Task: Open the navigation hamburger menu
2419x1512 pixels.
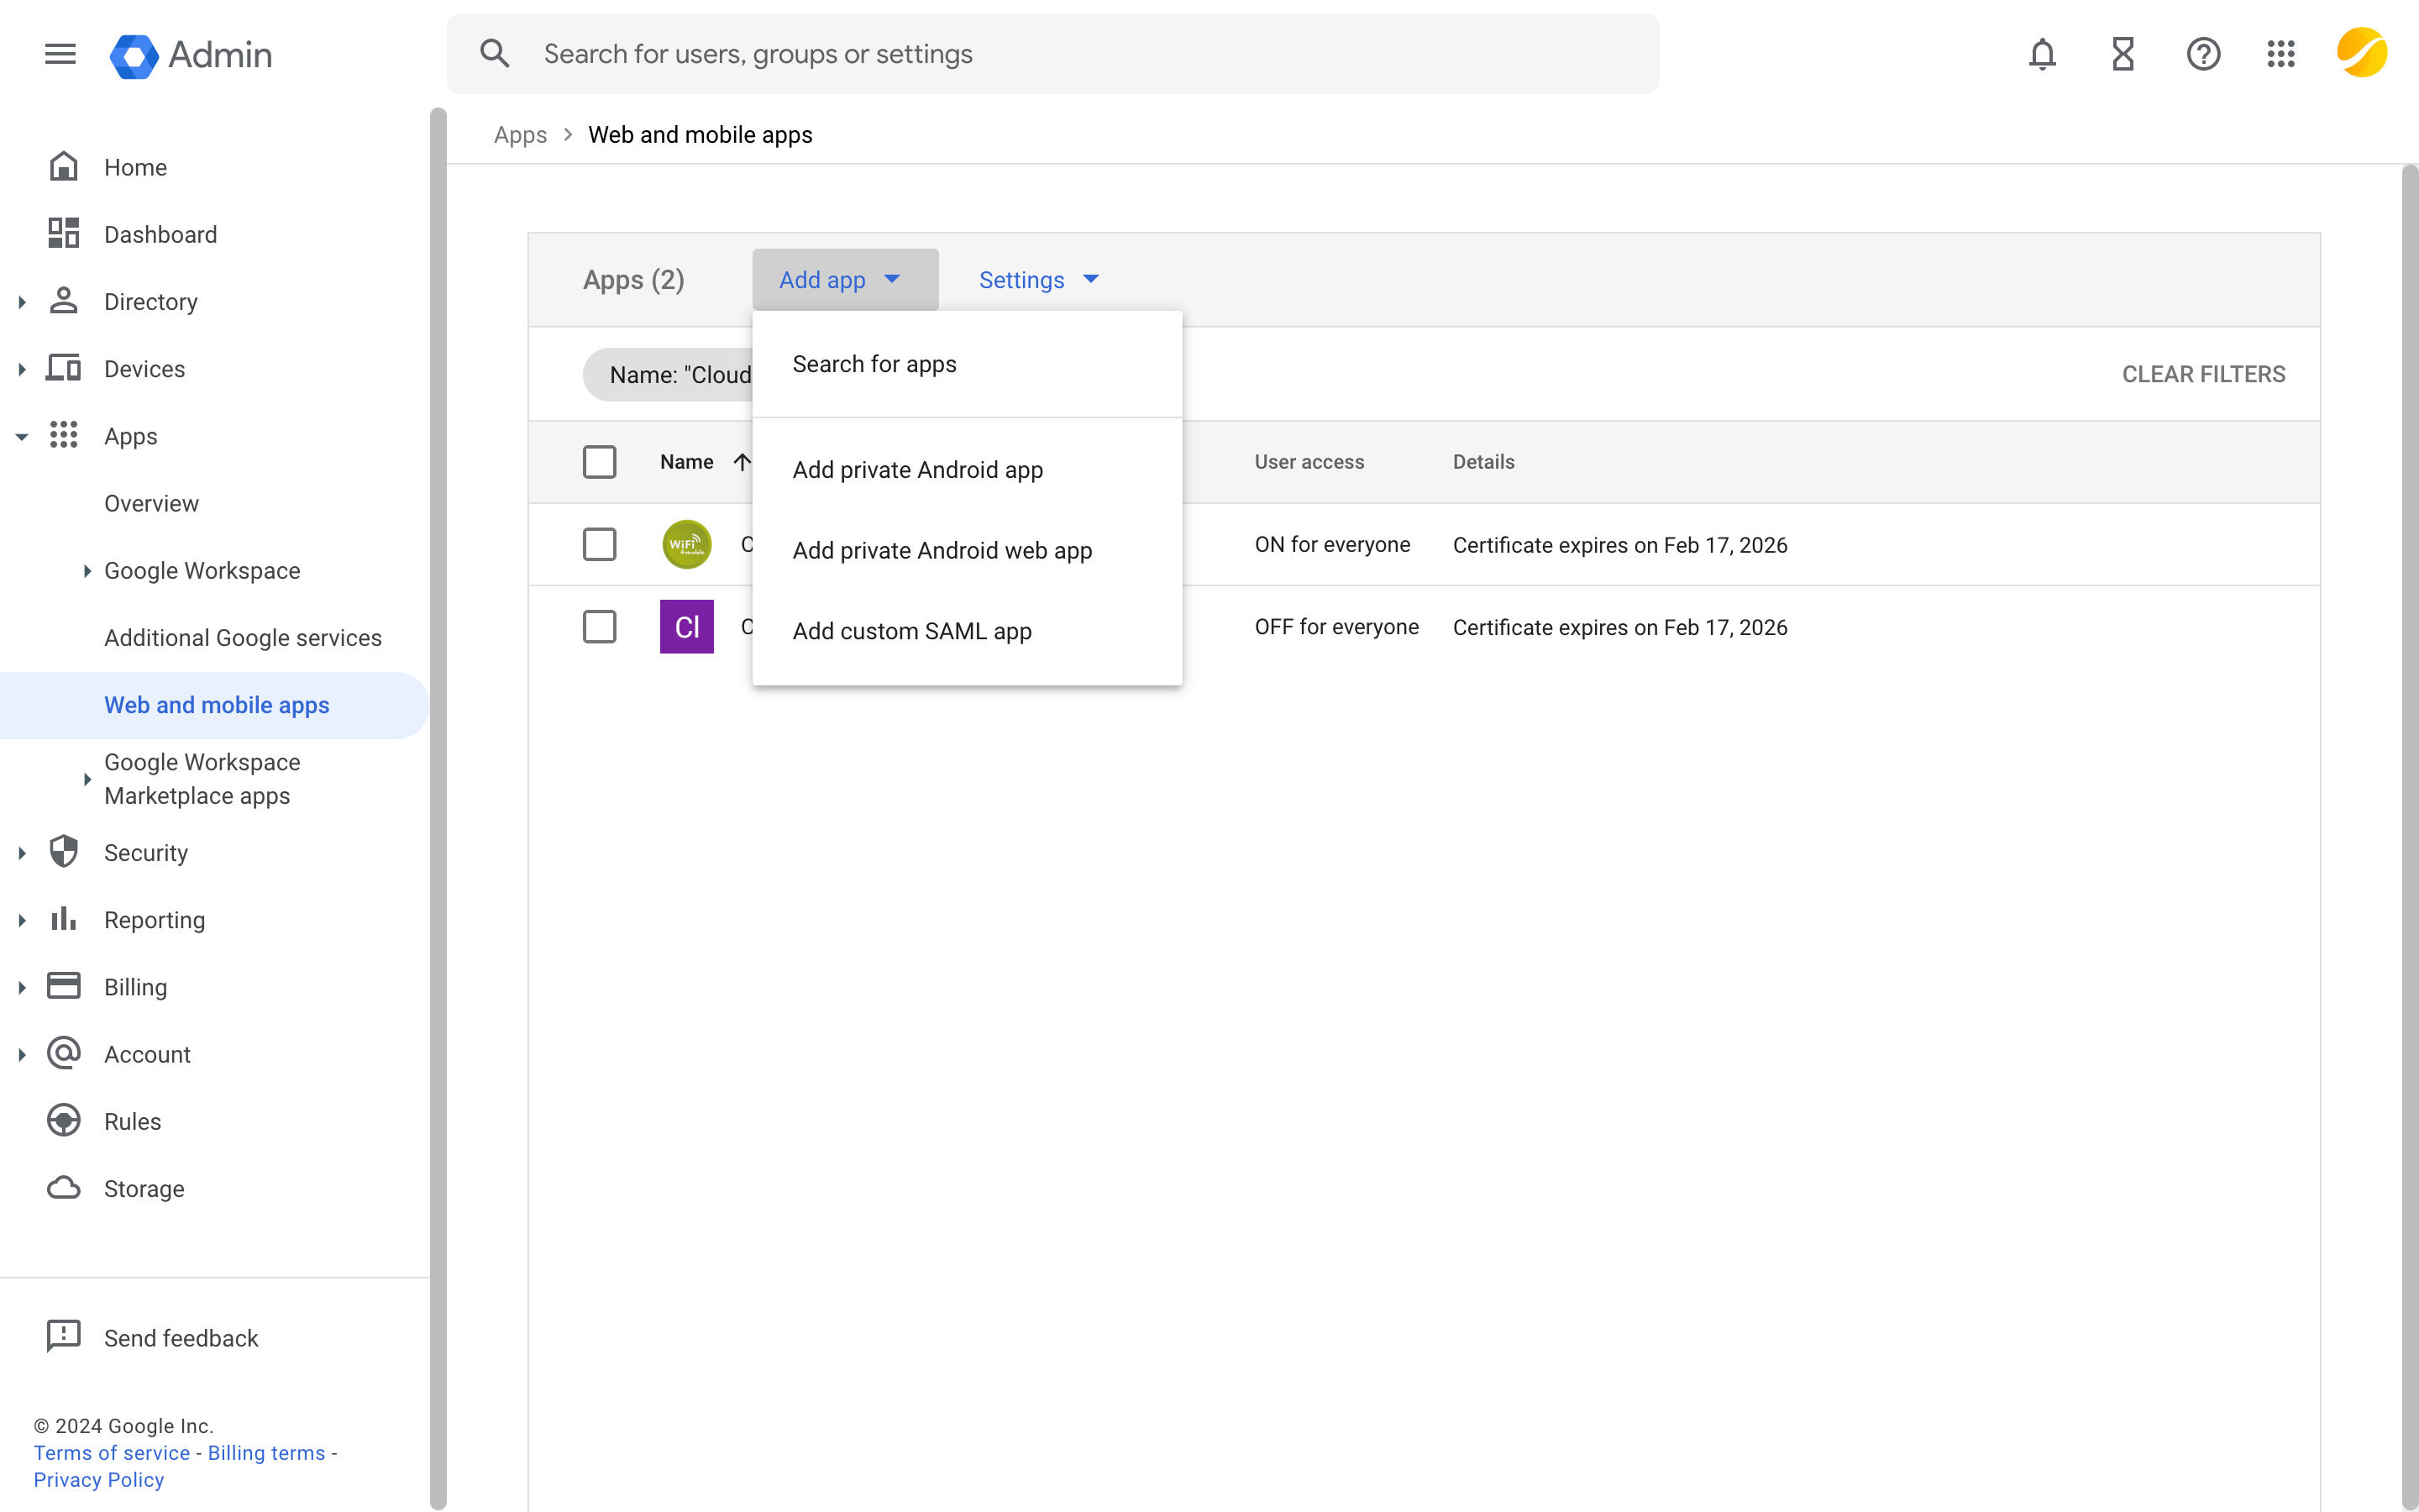Action: pos(59,54)
